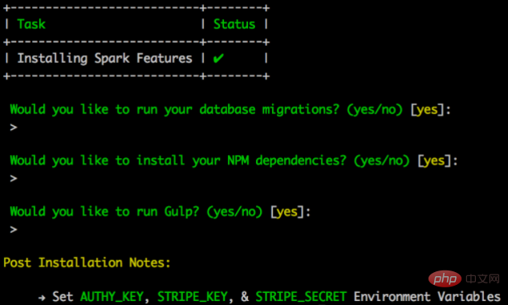Click the prompt below the NPM dependencies question
The height and width of the screenshot is (305, 508).
pyautogui.click(x=14, y=178)
